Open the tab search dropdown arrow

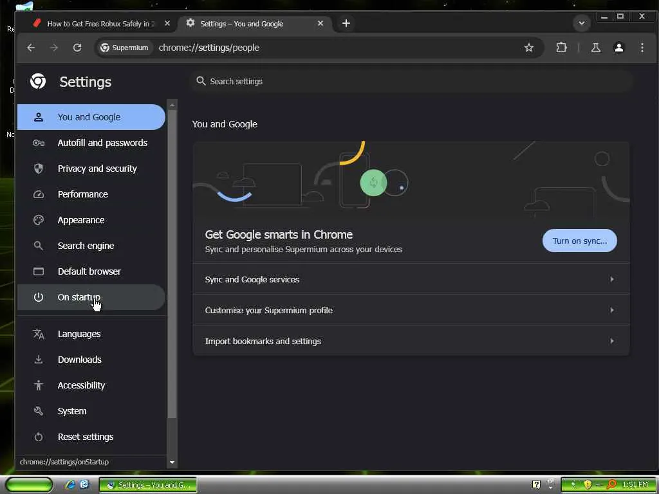[582, 24]
